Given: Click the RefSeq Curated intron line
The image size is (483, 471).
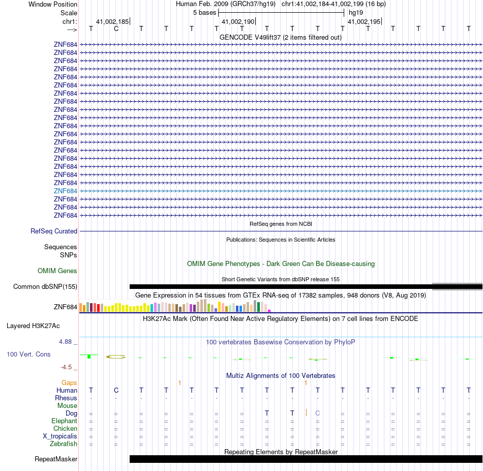Looking at the screenshot, I should [281, 231].
